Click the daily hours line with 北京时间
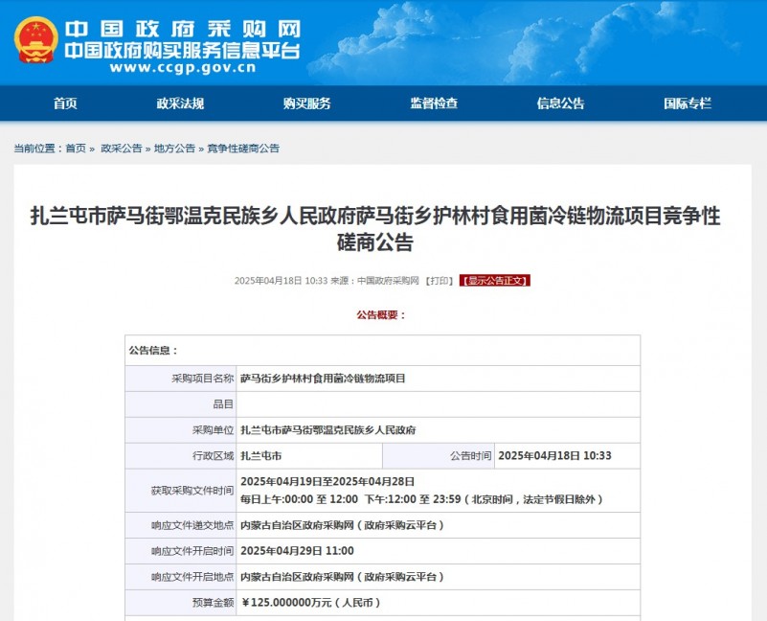Screen dimensions: 767x621 421,499
